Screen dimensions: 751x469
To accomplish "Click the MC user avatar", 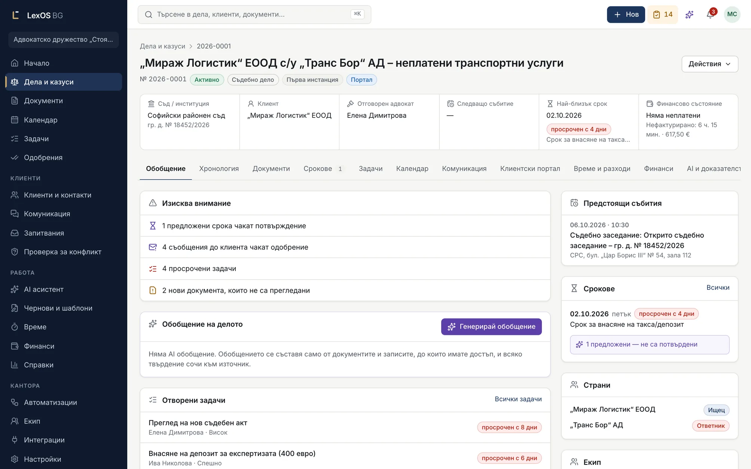I will coord(732,15).
